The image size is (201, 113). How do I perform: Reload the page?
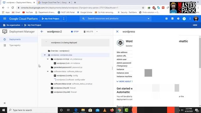pos(13,8)
